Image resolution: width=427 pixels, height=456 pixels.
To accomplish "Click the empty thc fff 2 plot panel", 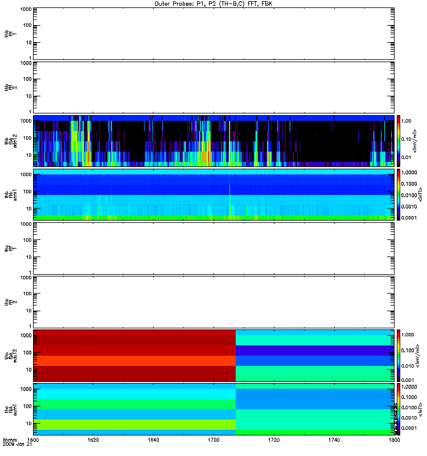I will [213, 302].
